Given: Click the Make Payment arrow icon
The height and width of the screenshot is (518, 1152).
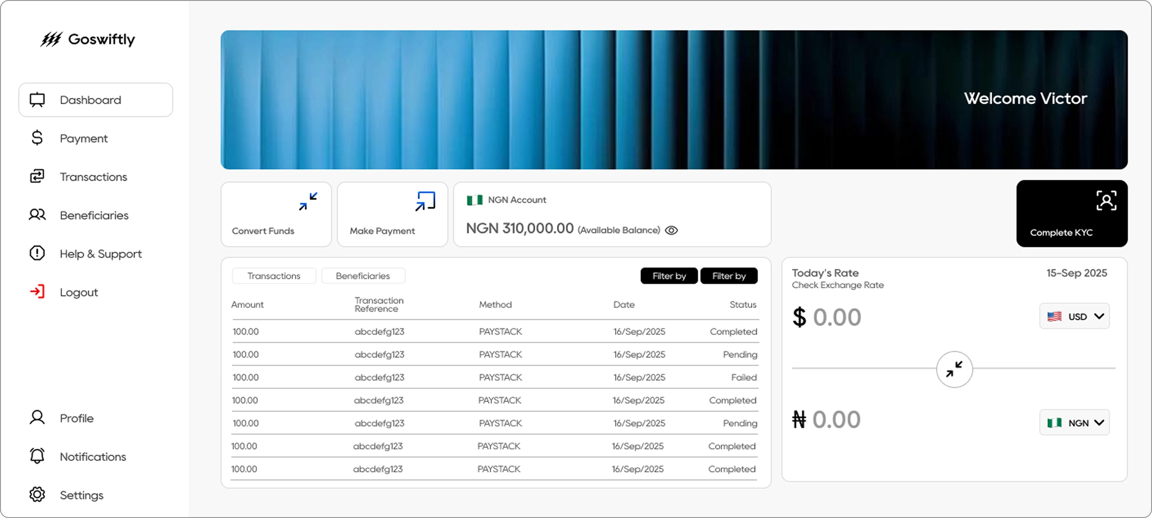Looking at the screenshot, I should [x=424, y=201].
